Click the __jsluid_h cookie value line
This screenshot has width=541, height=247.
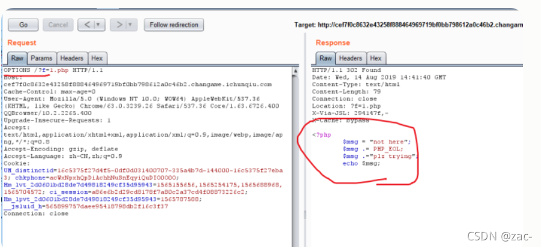coord(86,207)
